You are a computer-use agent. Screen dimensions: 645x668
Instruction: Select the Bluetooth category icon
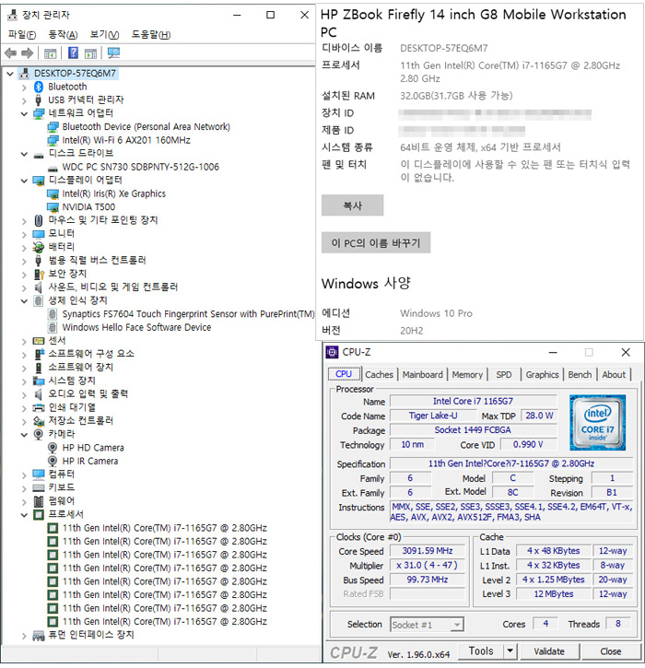point(39,87)
